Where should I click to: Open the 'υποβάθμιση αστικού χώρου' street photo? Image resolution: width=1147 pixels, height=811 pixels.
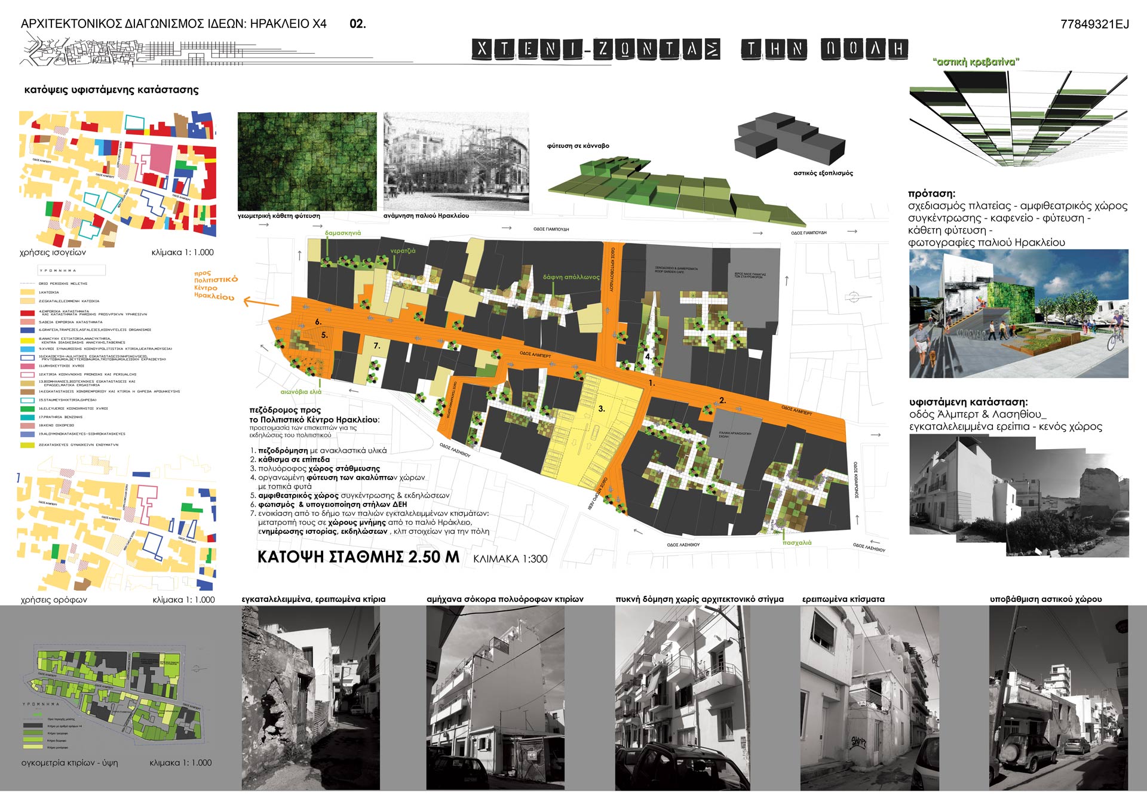1058,698
